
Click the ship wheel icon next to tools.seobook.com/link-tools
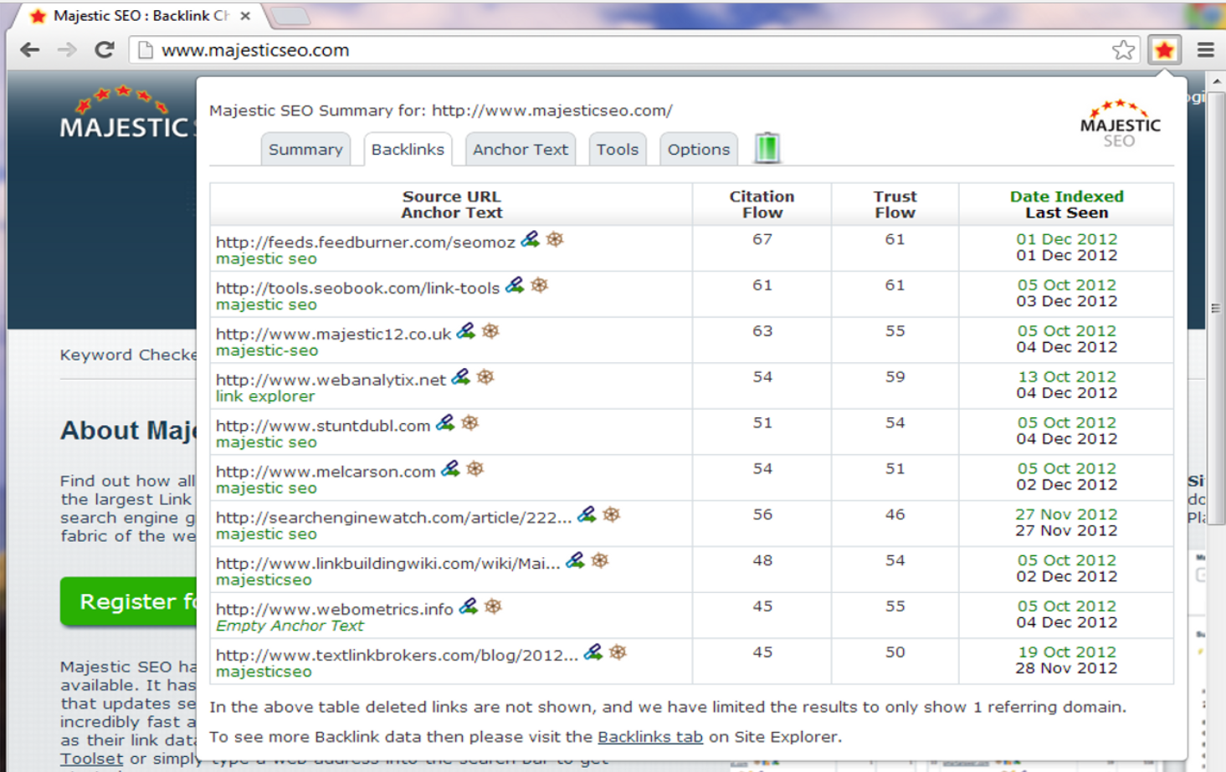coord(540,286)
